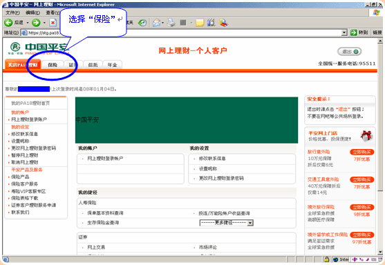The image size is (385, 265).
Task: Launch the Messenger icon in toolbar
Action: click(223, 23)
